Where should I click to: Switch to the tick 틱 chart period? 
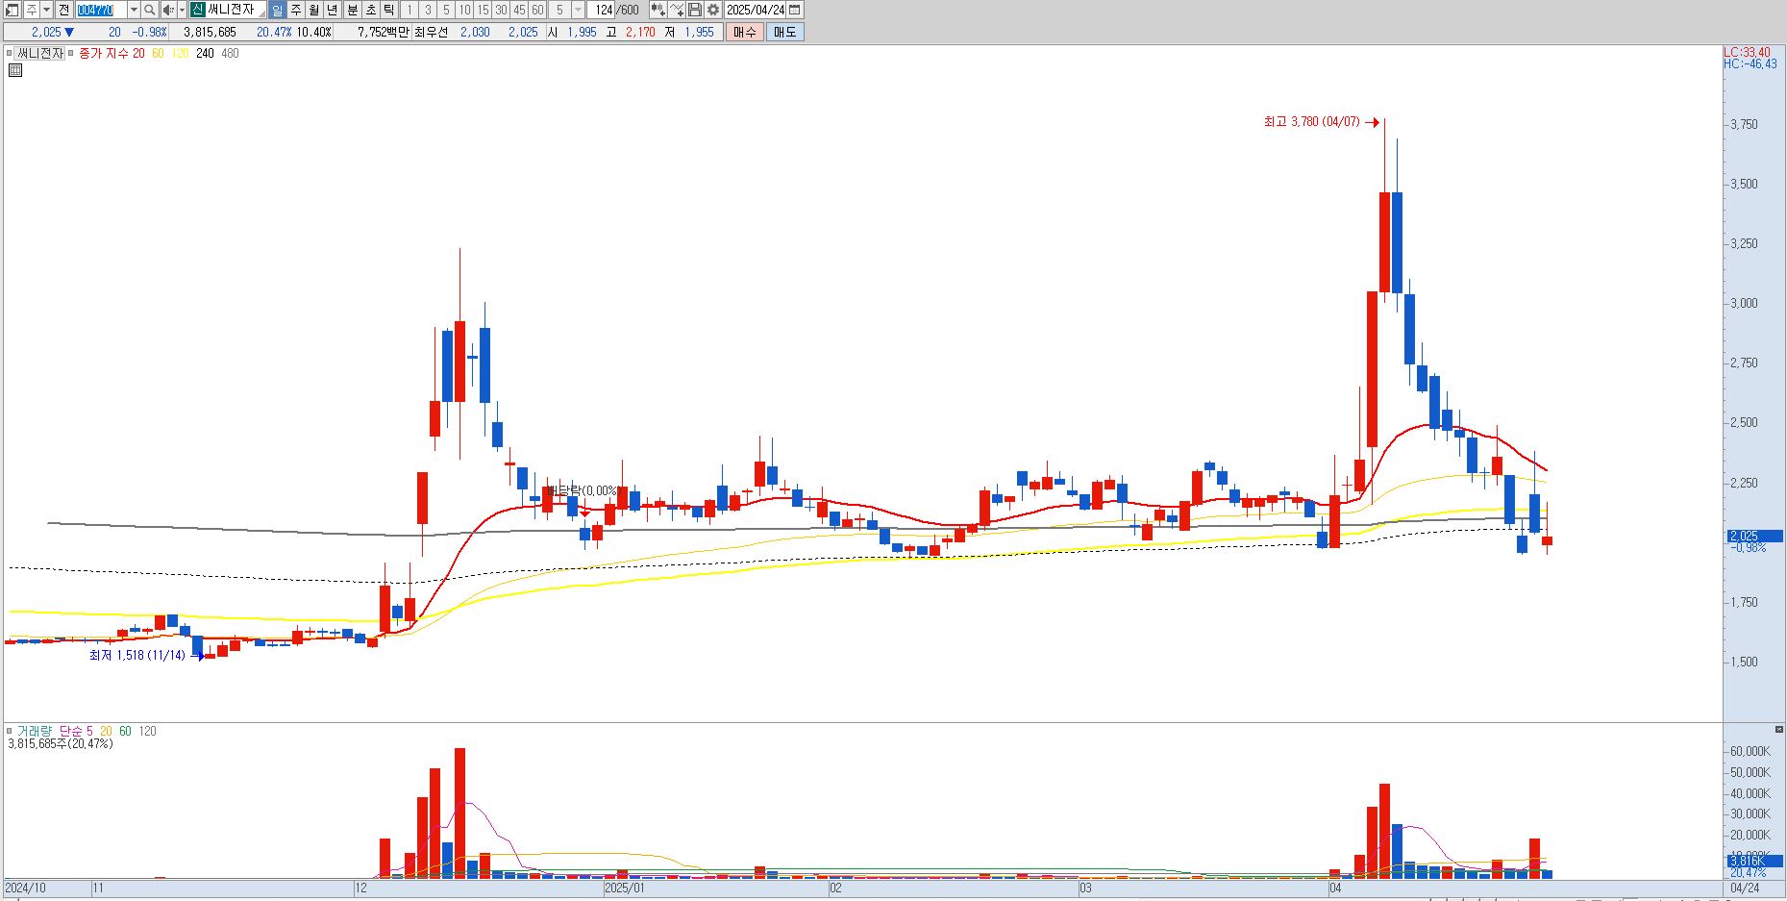pyautogui.click(x=388, y=10)
